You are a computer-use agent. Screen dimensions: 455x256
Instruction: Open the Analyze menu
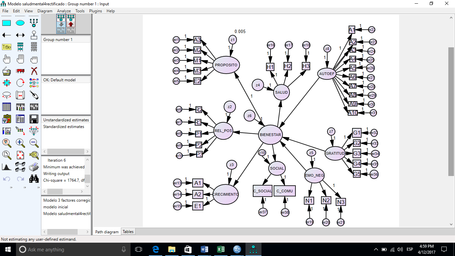pyautogui.click(x=64, y=11)
